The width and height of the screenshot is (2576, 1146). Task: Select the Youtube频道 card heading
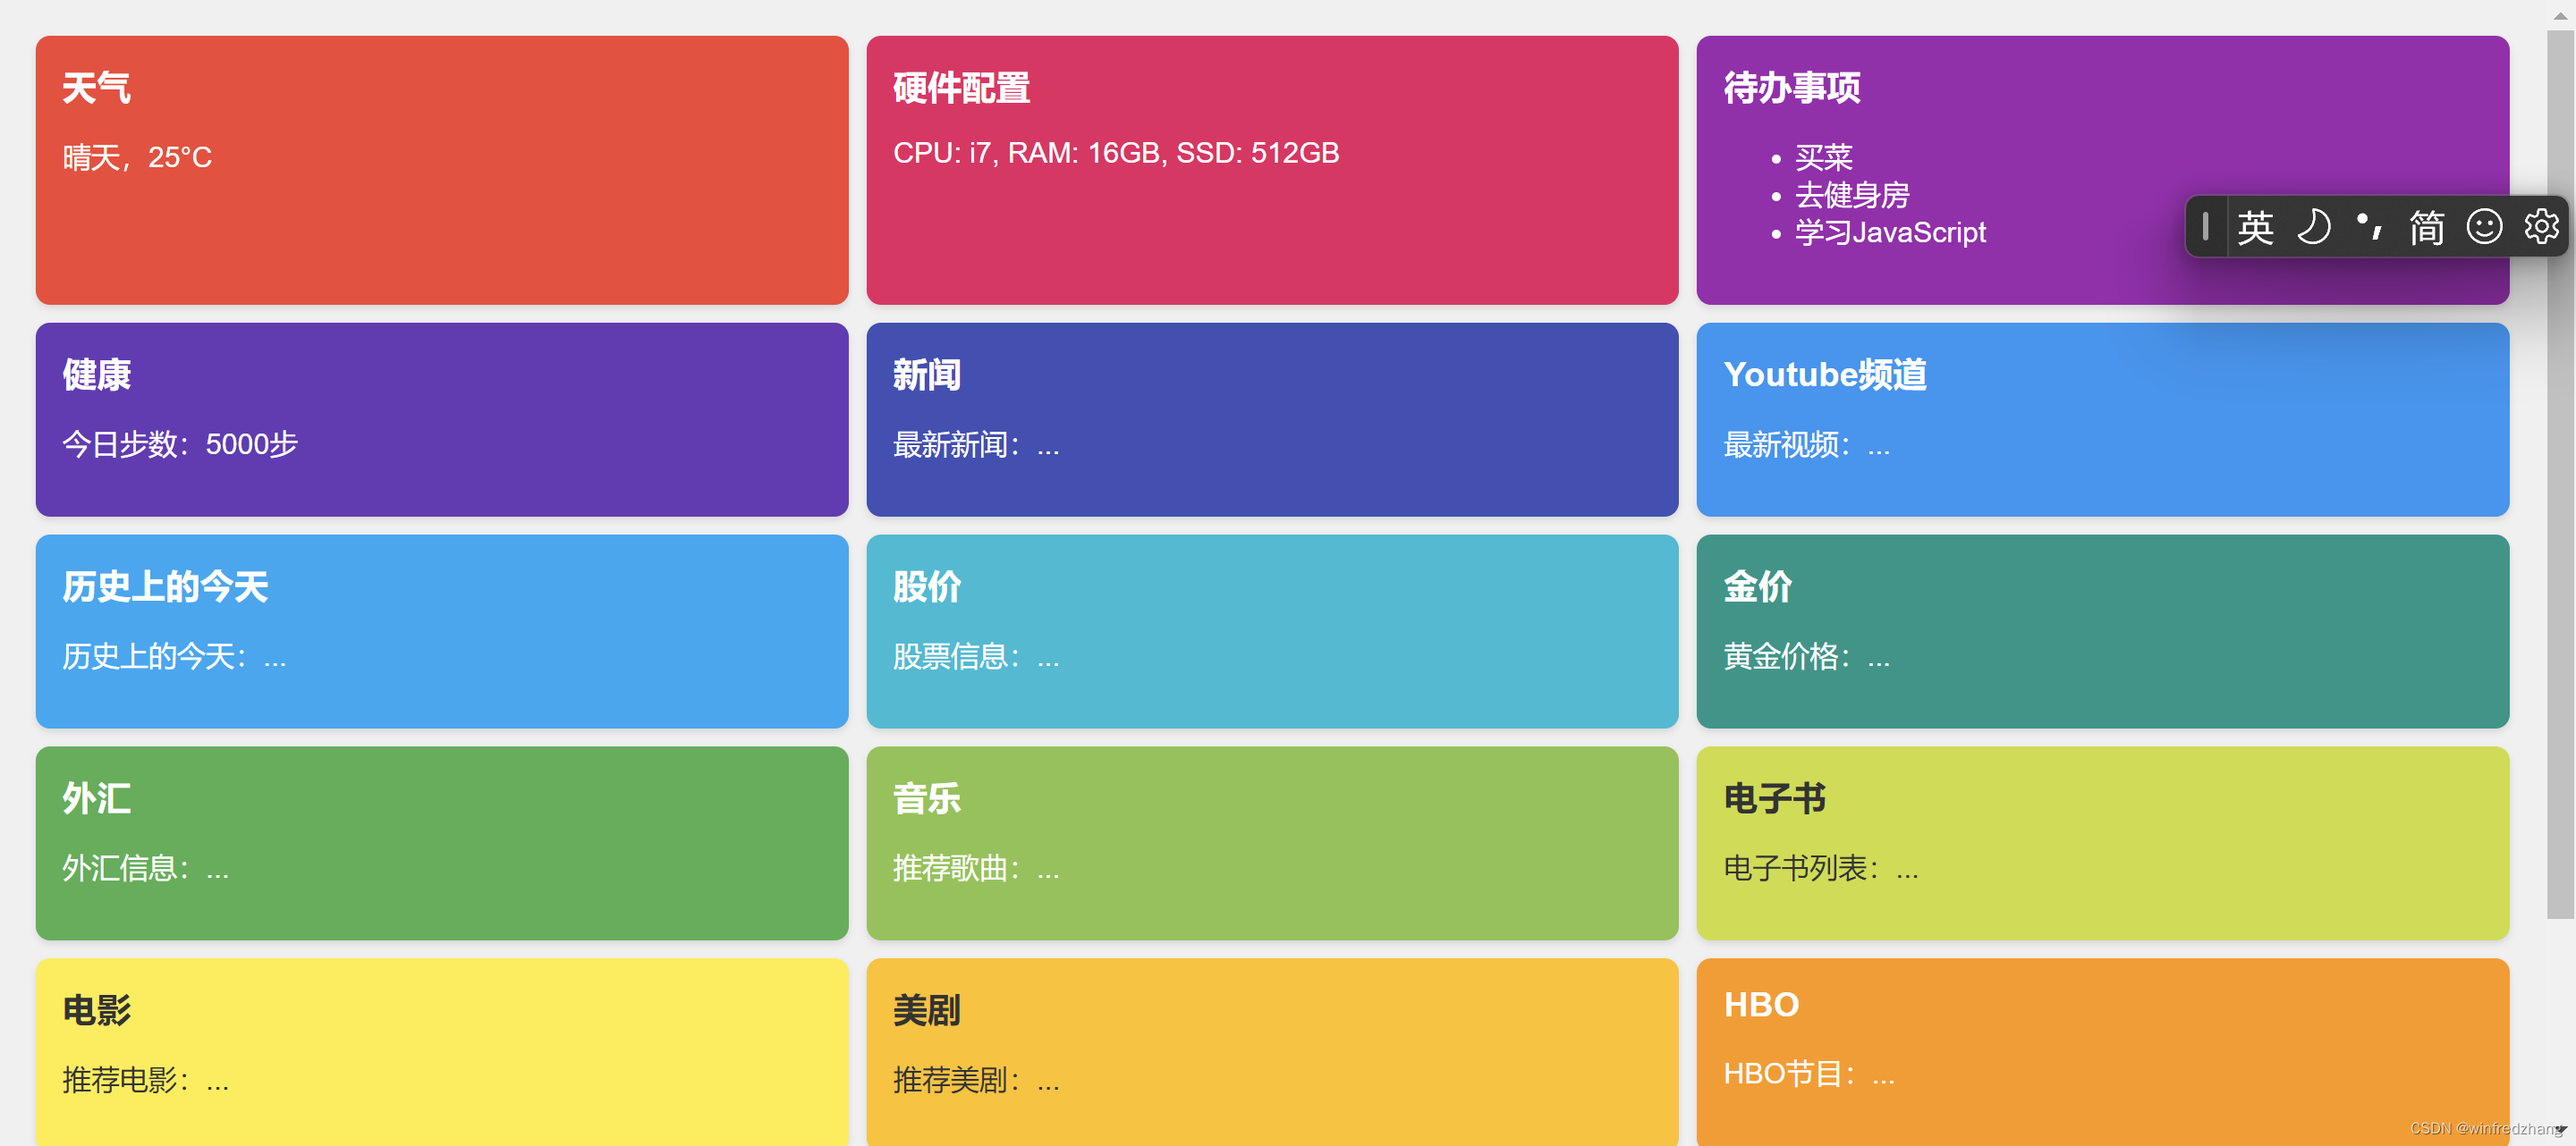click(x=1825, y=375)
